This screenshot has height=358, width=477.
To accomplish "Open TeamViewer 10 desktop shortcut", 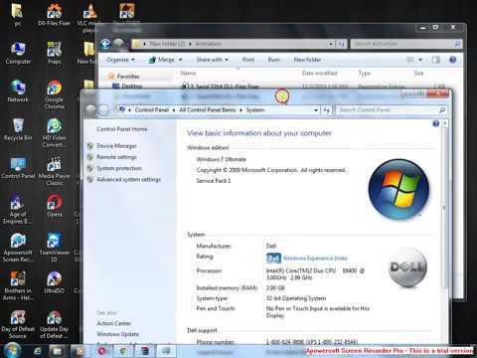I will click(55, 247).
